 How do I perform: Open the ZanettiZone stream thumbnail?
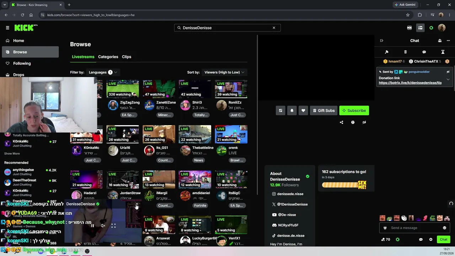point(159,89)
